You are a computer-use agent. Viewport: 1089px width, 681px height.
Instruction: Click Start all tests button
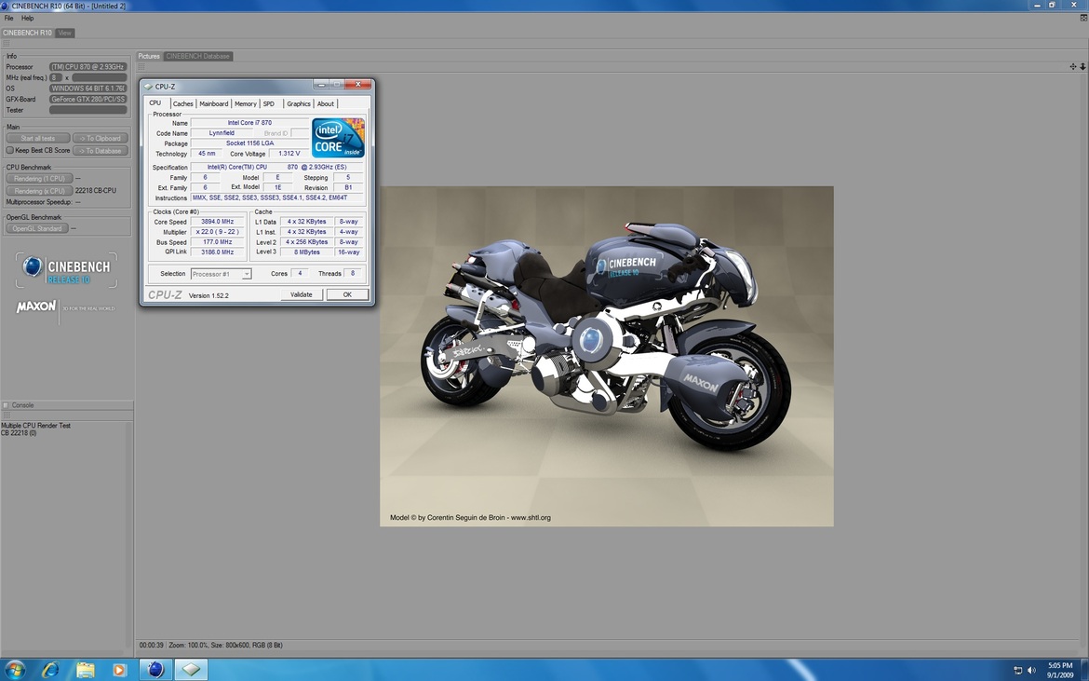[38, 138]
